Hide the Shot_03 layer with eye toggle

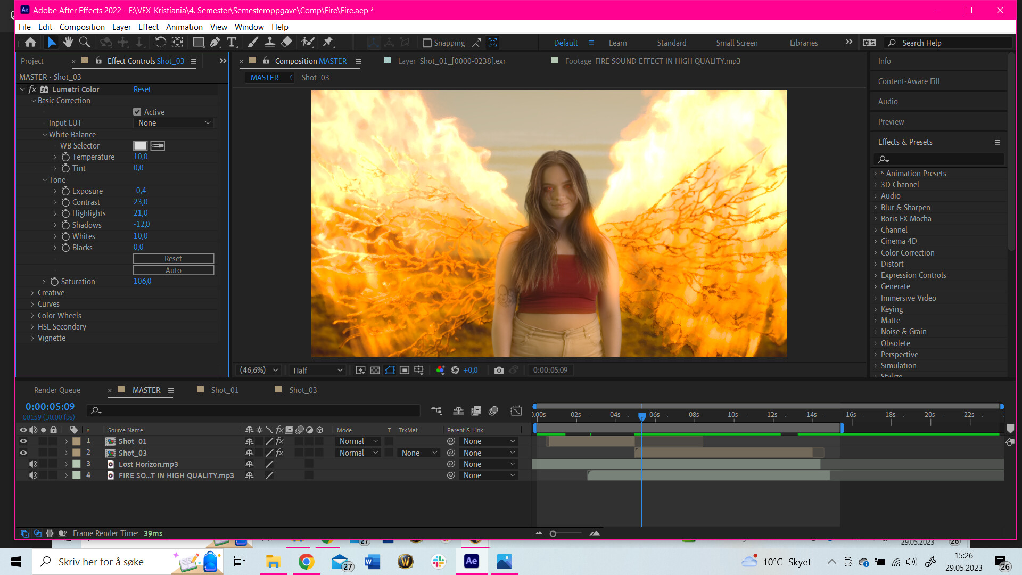[23, 453]
